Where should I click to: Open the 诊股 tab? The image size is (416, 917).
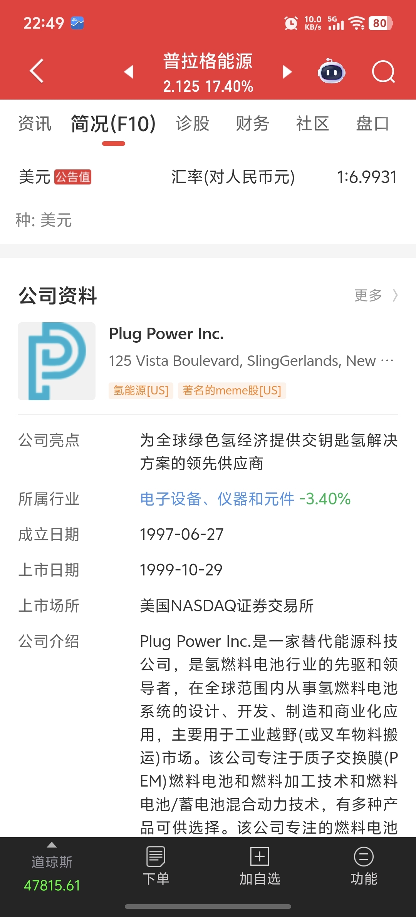tap(193, 124)
